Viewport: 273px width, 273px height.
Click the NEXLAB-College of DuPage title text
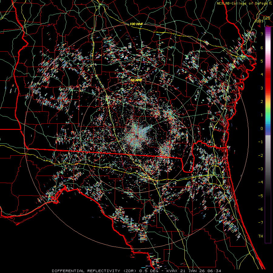click(242, 3)
